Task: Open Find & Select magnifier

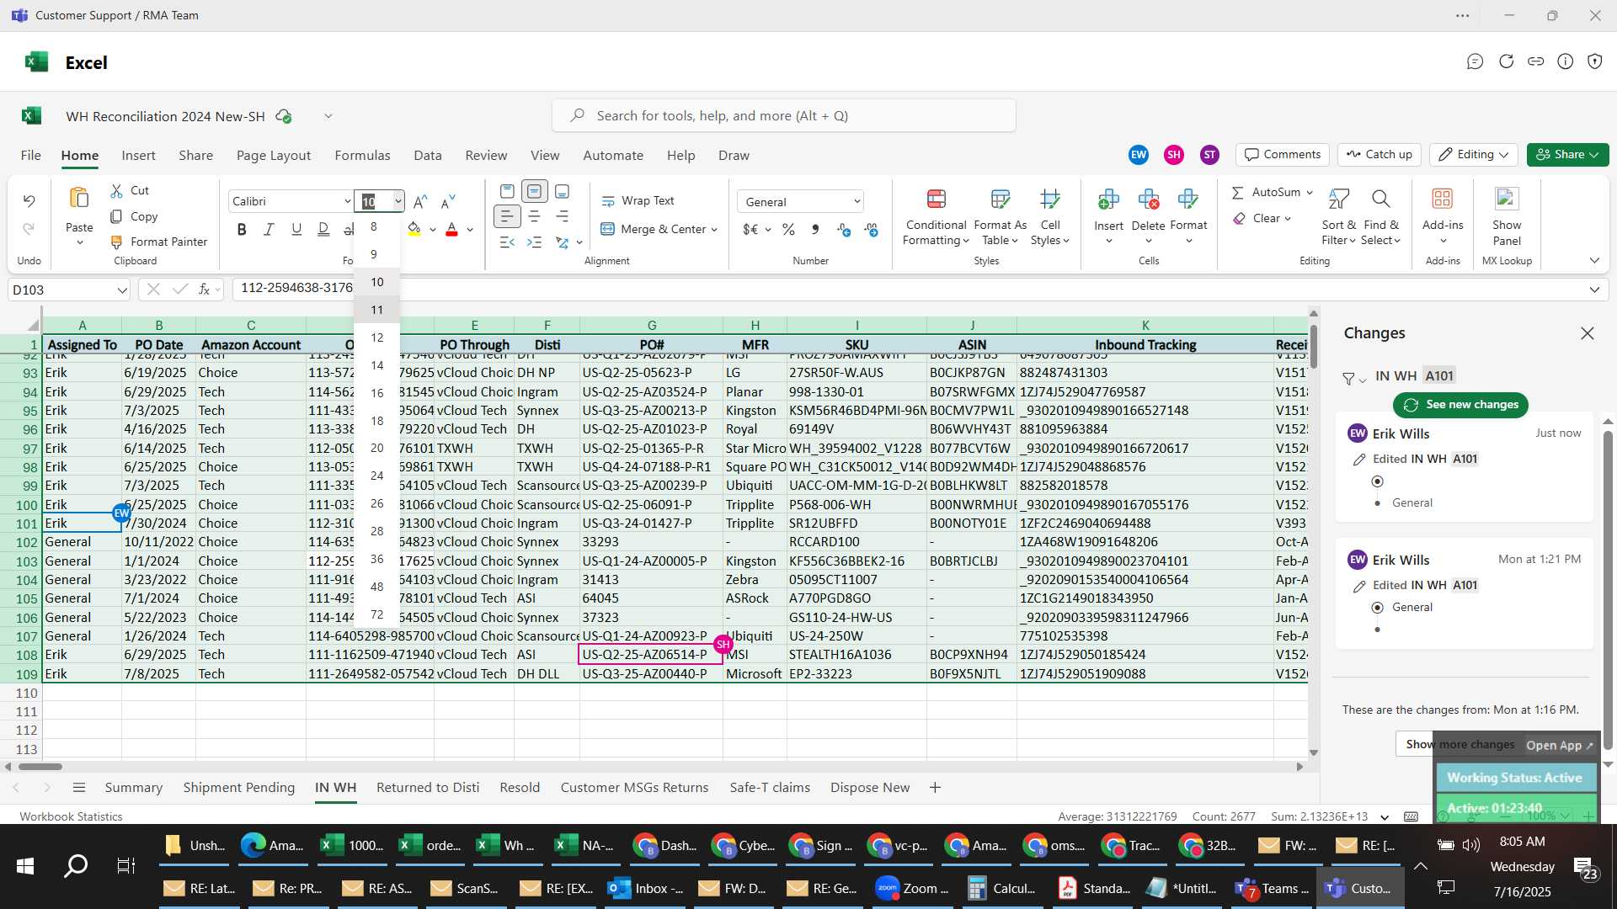Action: click(x=1380, y=199)
